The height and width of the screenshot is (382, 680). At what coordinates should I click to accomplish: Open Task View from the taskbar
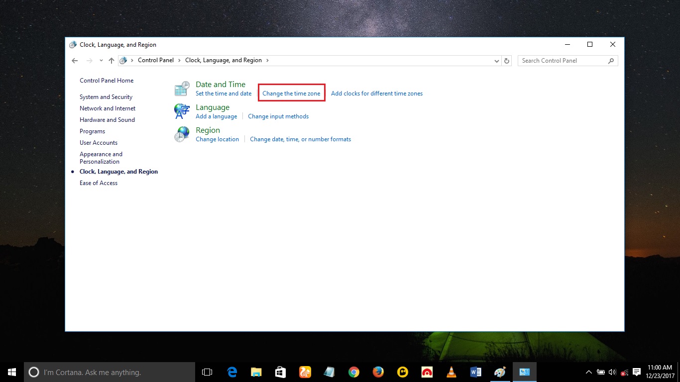click(x=207, y=372)
